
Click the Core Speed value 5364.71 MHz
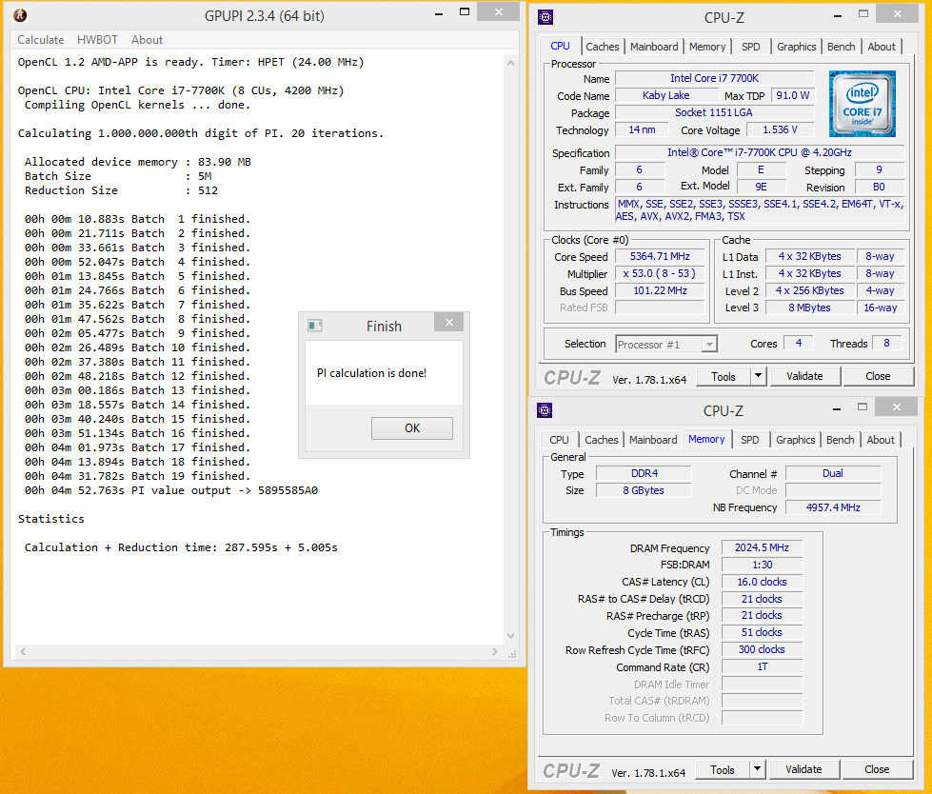click(660, 257)
